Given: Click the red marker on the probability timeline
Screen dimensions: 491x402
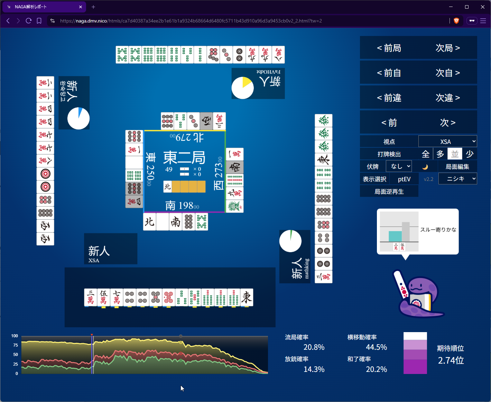Looking at the screenshot, I should coord(92,335).
